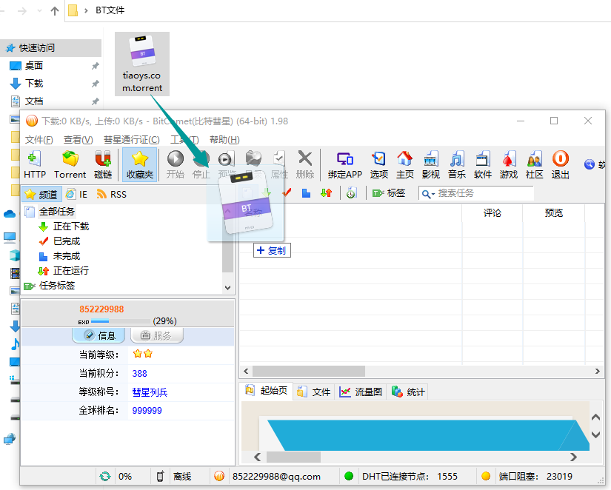
Task: Switch to the 信息 info tab
Action: [x=99, y=335]
